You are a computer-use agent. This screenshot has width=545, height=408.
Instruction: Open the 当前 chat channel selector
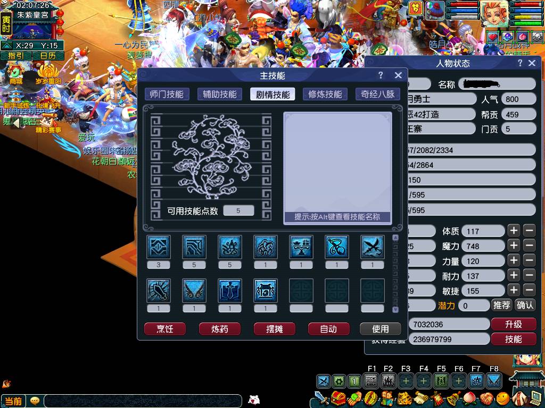pos(13,402)
